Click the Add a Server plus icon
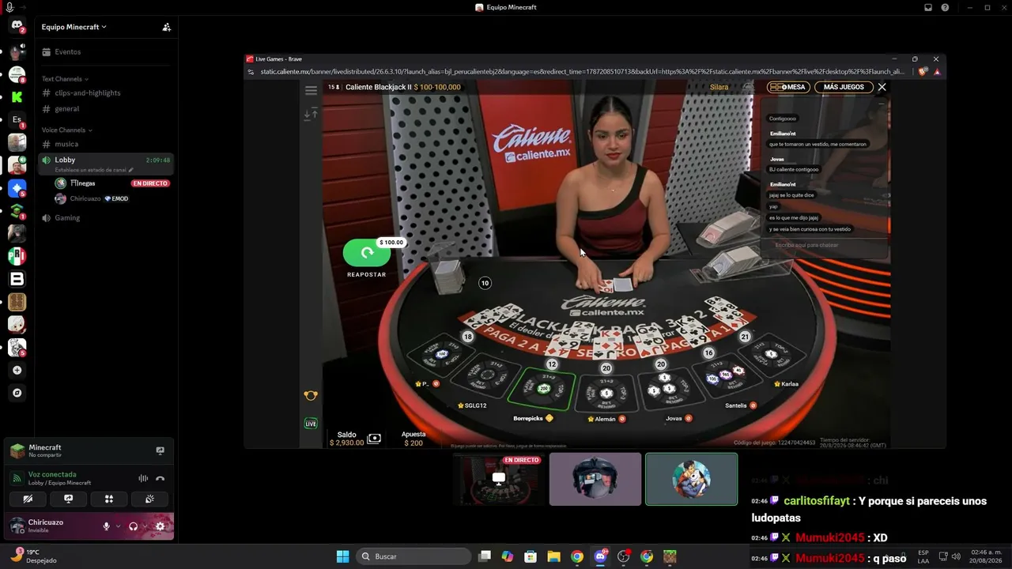 [17, 370]
